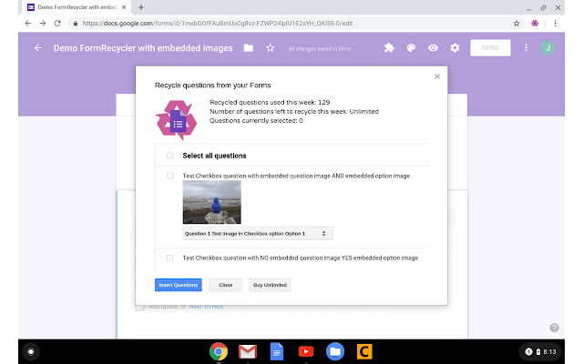
Task: Check Select all questions checkbox
Action: [170, 156]
